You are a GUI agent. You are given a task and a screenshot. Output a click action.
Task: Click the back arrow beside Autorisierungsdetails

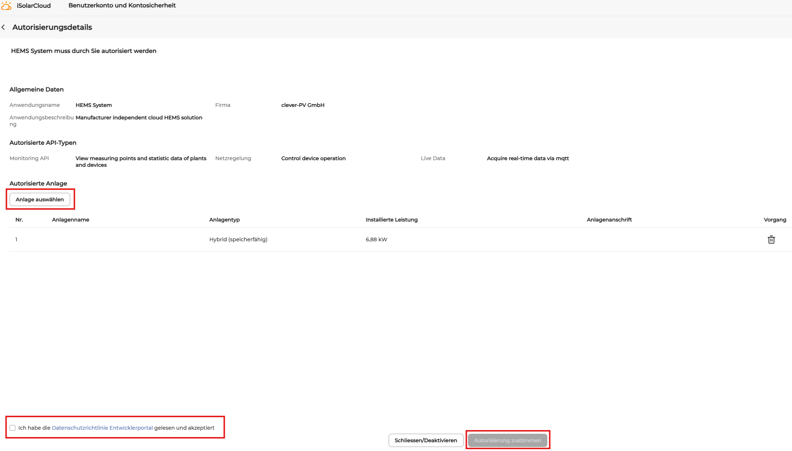coord(3,27)
